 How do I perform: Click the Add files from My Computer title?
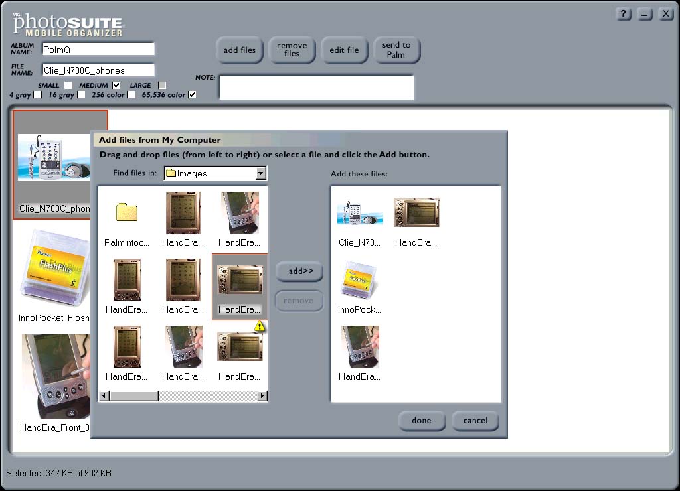pyautogui.click(x=159, y=139)
